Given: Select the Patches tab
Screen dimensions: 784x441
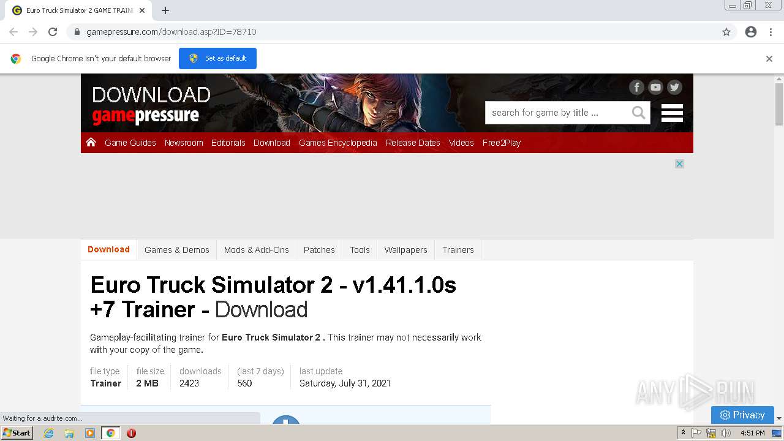Looking at the screenshot, I should [319, 250].
